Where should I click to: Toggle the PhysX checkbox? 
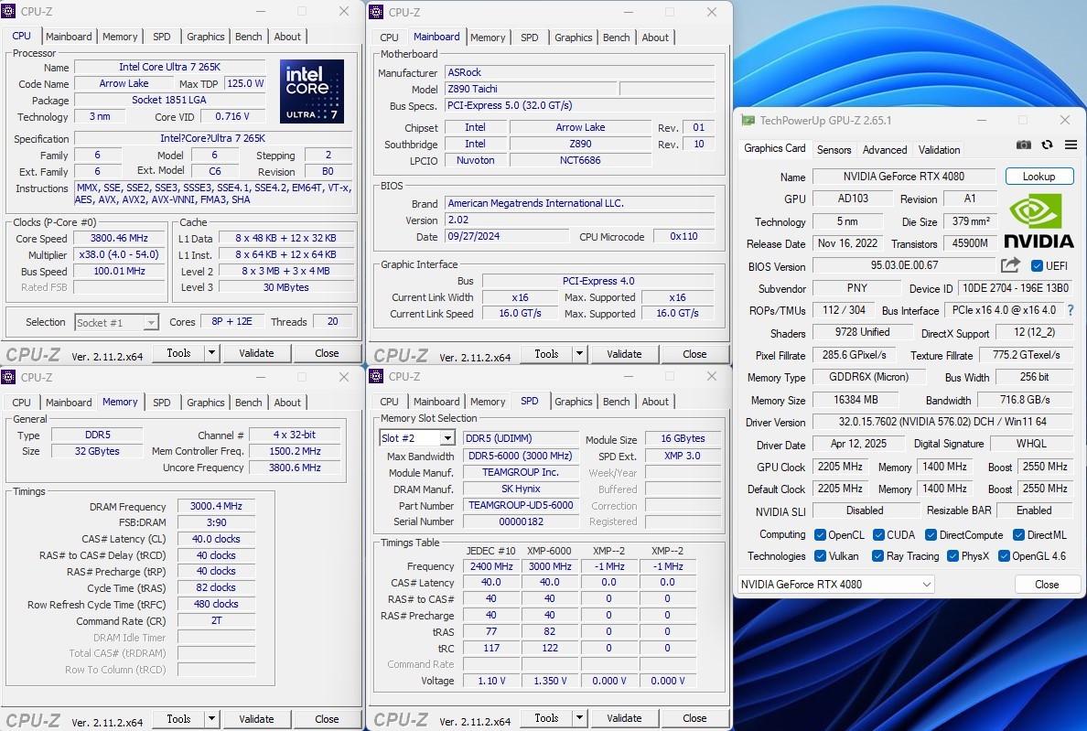coord(952,555)
